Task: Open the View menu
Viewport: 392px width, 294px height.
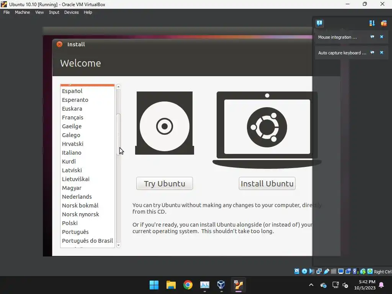Action: [x=39, y=12]
